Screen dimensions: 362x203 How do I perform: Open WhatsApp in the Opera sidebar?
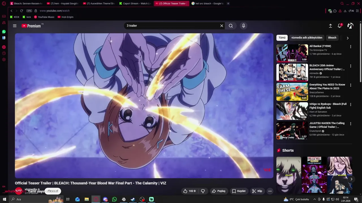[x=4, y=32]
